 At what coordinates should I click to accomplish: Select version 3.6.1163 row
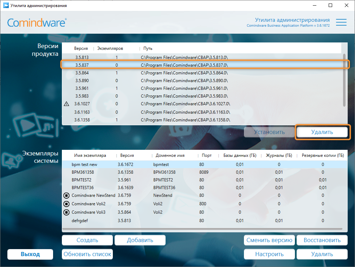201,112
